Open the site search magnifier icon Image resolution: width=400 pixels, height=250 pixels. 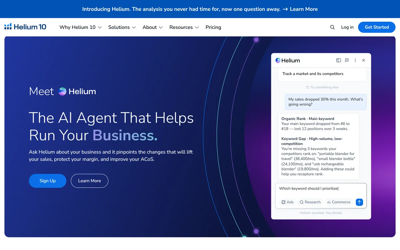click(332, 27)
